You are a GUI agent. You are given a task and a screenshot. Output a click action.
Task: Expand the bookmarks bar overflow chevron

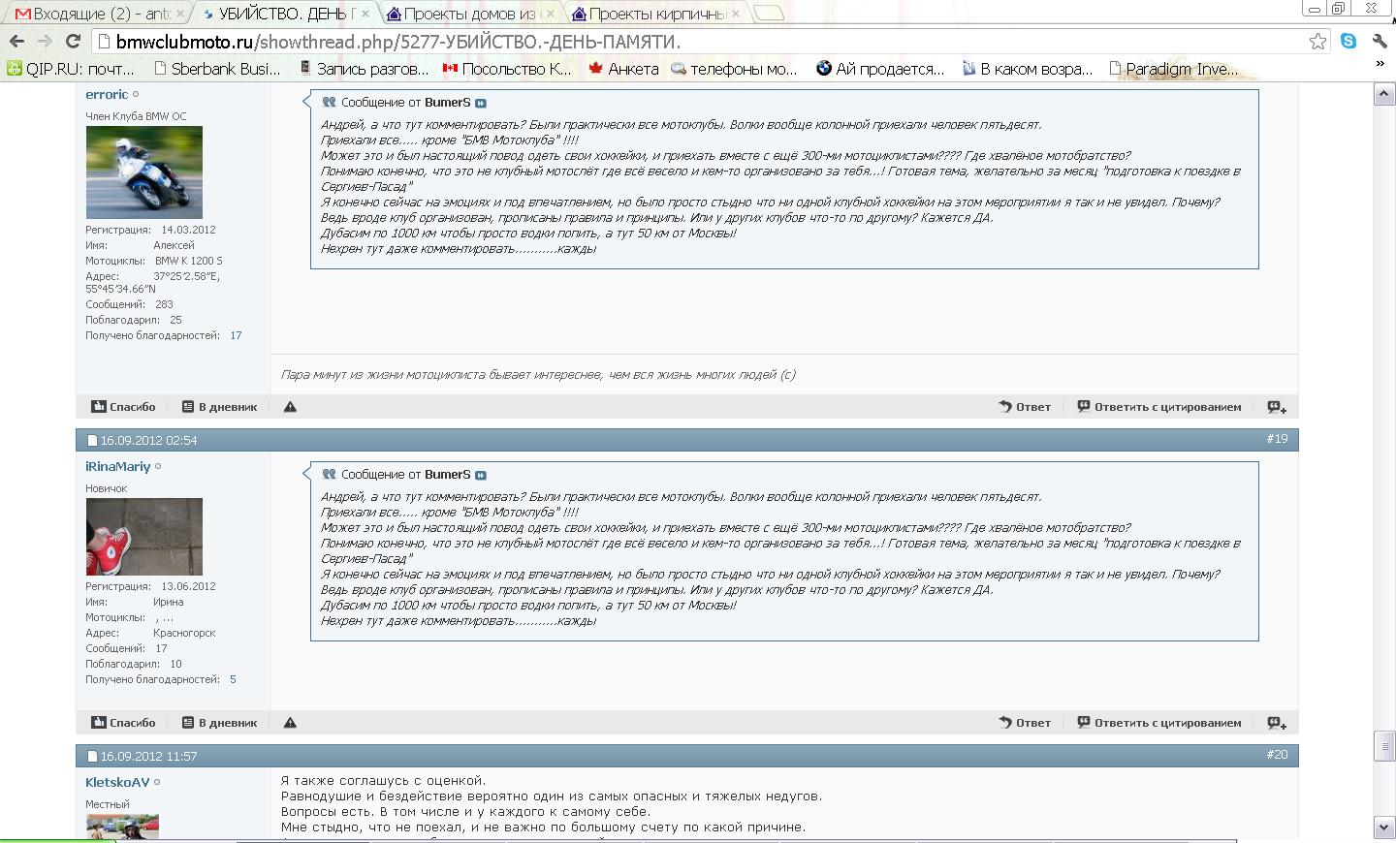coord(1380,64)
